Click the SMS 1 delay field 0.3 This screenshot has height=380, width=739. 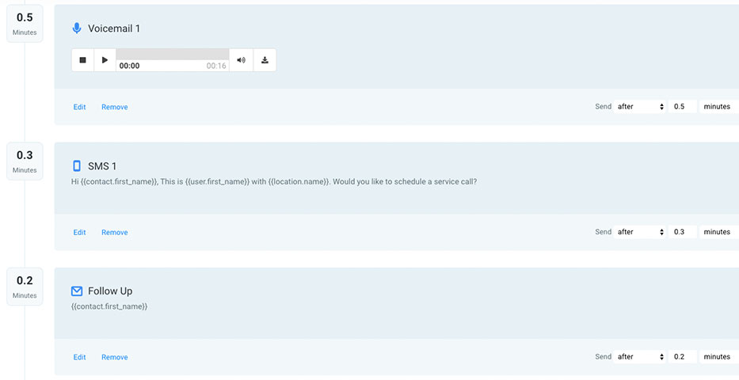click(x=683, y=232)
